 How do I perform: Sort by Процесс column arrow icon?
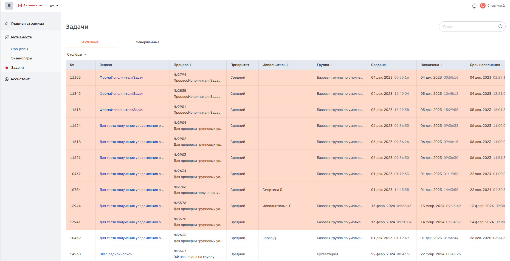click(190, 65)
